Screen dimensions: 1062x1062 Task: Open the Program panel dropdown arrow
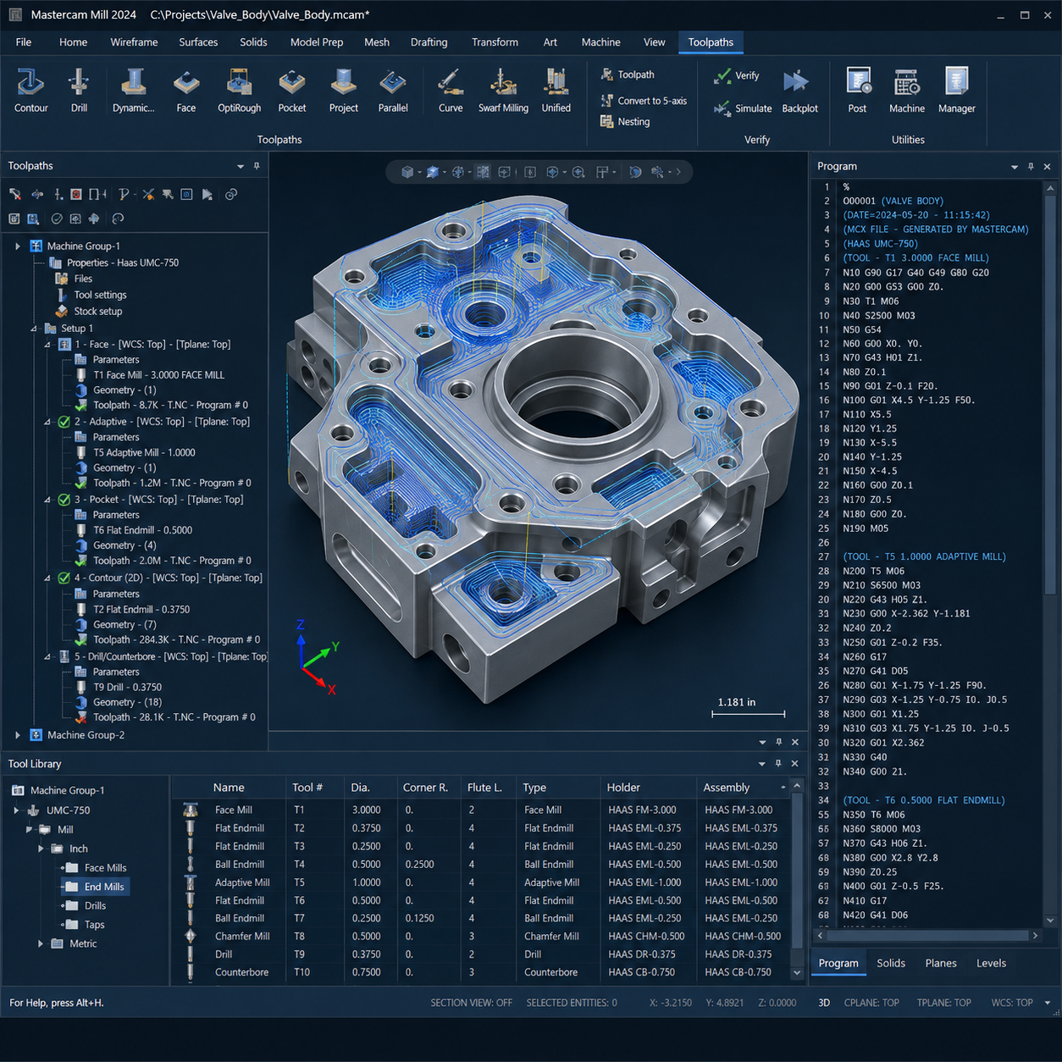[x=1015, y=167]
